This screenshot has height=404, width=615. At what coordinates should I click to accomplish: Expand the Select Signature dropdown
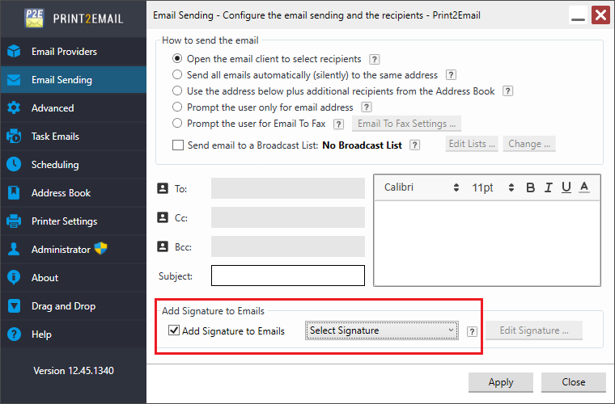pos(382,330)
